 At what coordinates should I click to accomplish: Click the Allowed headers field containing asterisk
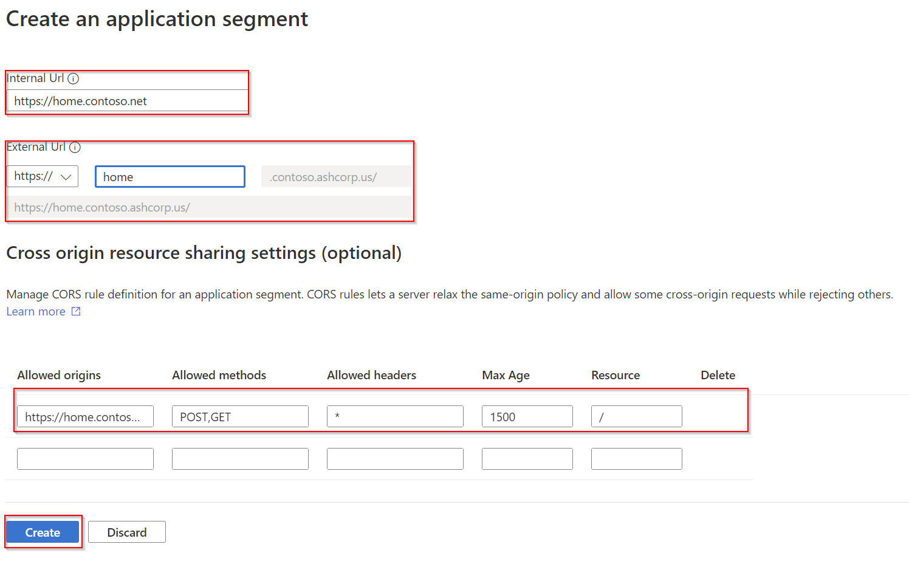point(395,416)
